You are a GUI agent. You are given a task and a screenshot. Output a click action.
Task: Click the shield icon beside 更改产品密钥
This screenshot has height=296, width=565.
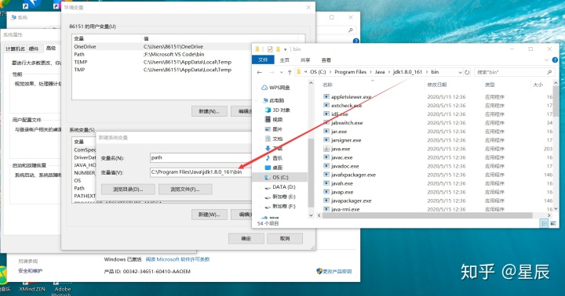319,271
